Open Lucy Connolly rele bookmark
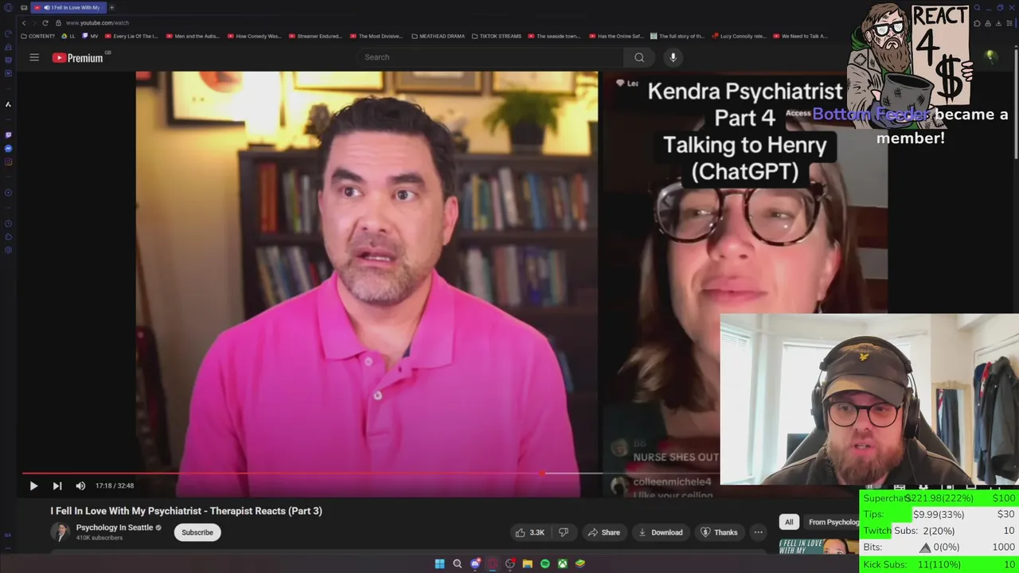Viewport: 1019px width, 573px height. (x=739, y=36)
